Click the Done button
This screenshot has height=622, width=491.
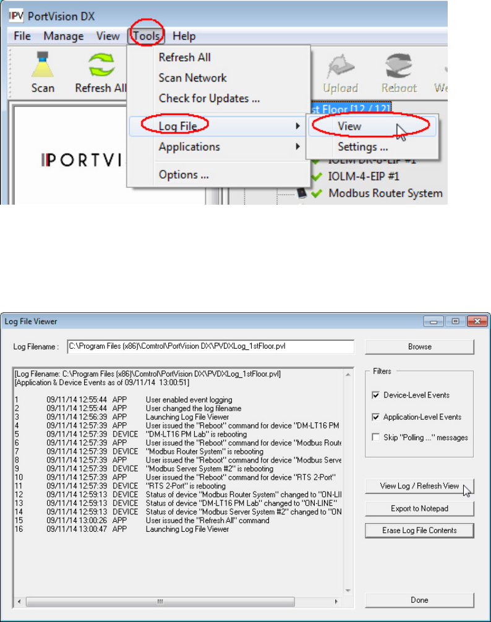point(420,600)
